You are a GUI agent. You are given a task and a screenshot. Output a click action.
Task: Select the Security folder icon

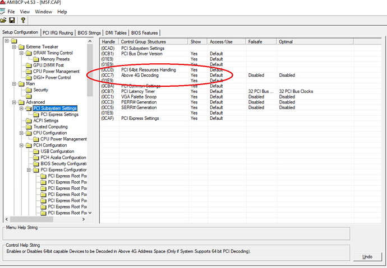pyautogui.click(x=29, y=90)
